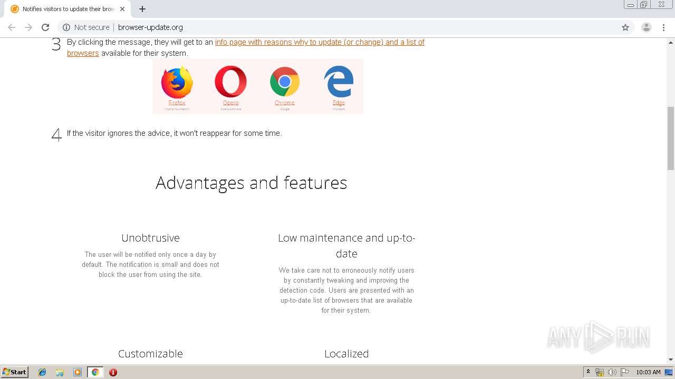Click the 10:03 AM taskbar clock

[648, 372]
